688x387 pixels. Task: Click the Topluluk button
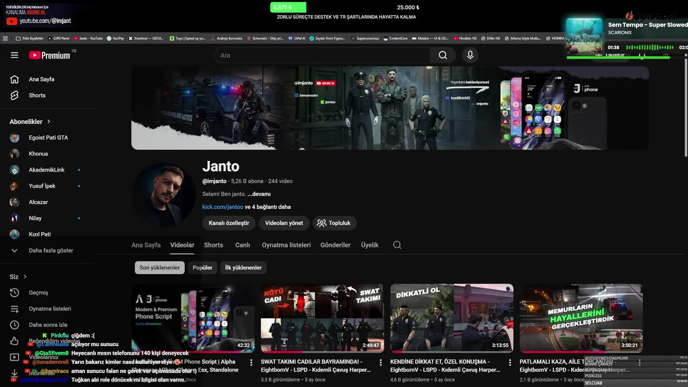[334, 223]
